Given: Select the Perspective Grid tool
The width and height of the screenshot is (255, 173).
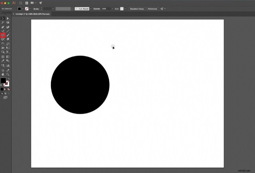Looking at the screenshot, I should (x=8, y=52).
